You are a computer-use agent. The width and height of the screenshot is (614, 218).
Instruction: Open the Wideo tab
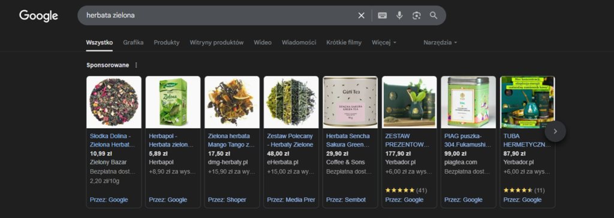click(263, 43)
